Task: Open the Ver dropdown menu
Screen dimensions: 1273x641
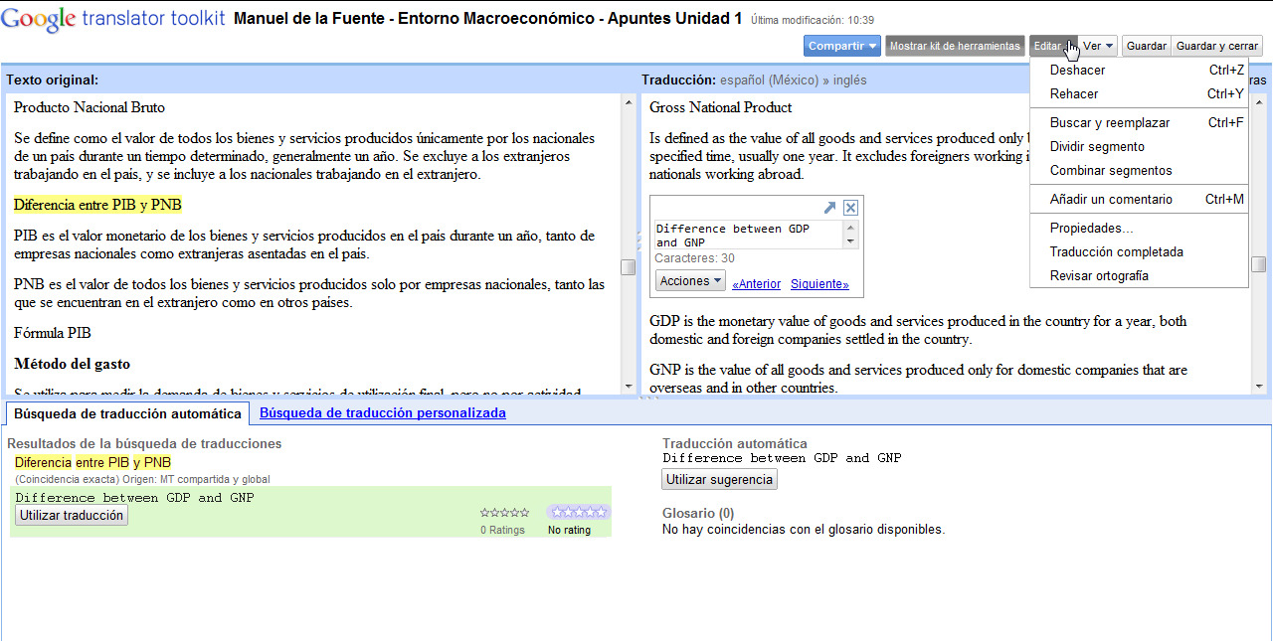Action: point(1098,46)
